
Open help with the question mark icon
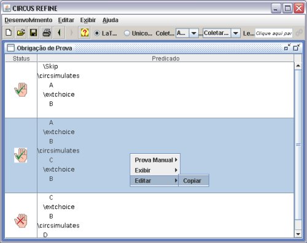[x=85, y=33]
